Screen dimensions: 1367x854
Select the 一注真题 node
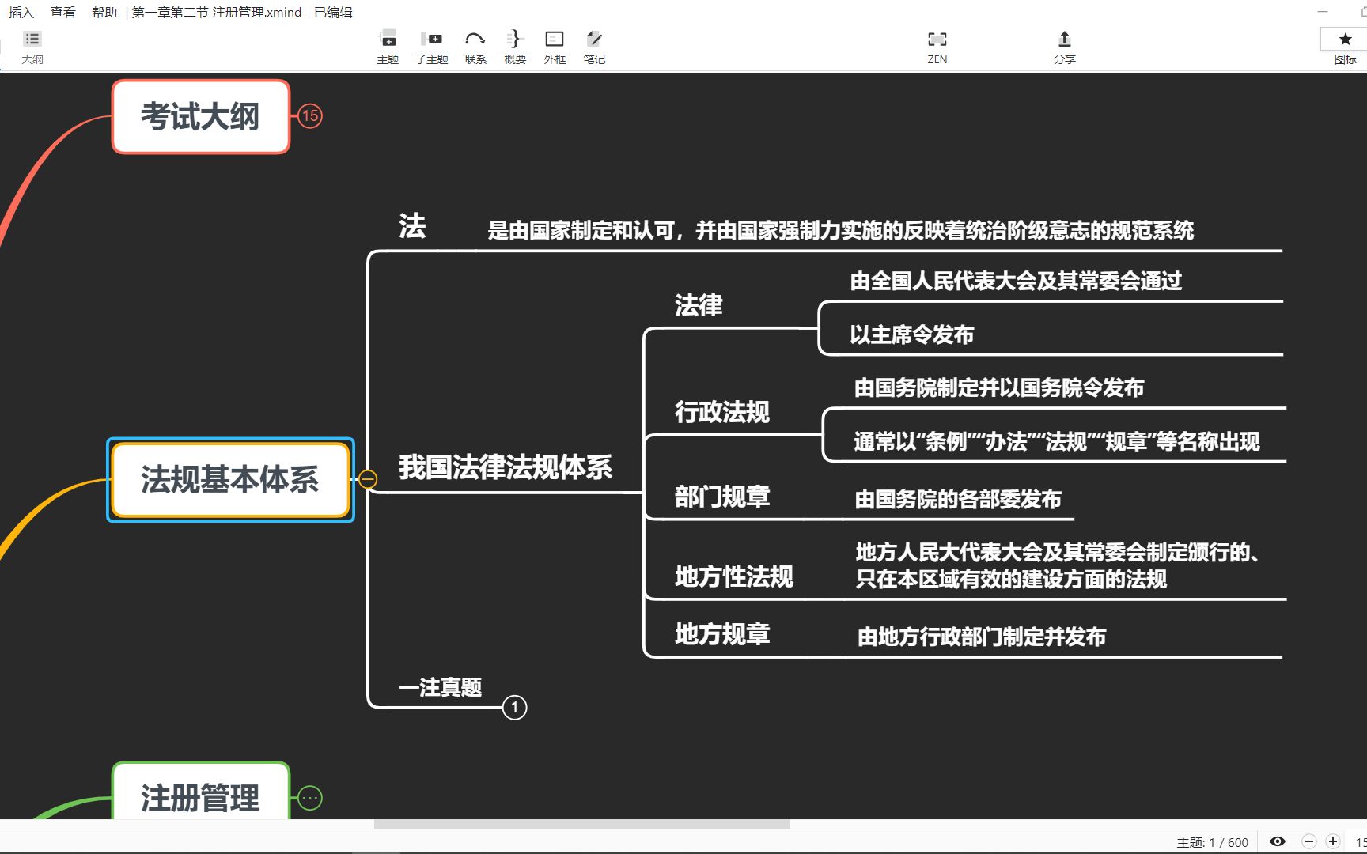point(440,687)
